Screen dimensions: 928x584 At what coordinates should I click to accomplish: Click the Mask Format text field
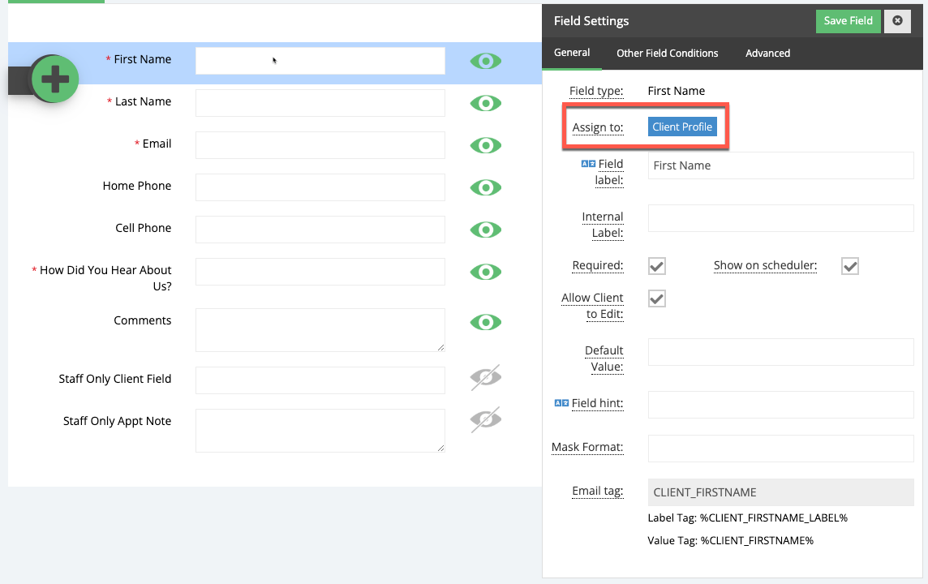click(x=780, y=449)
